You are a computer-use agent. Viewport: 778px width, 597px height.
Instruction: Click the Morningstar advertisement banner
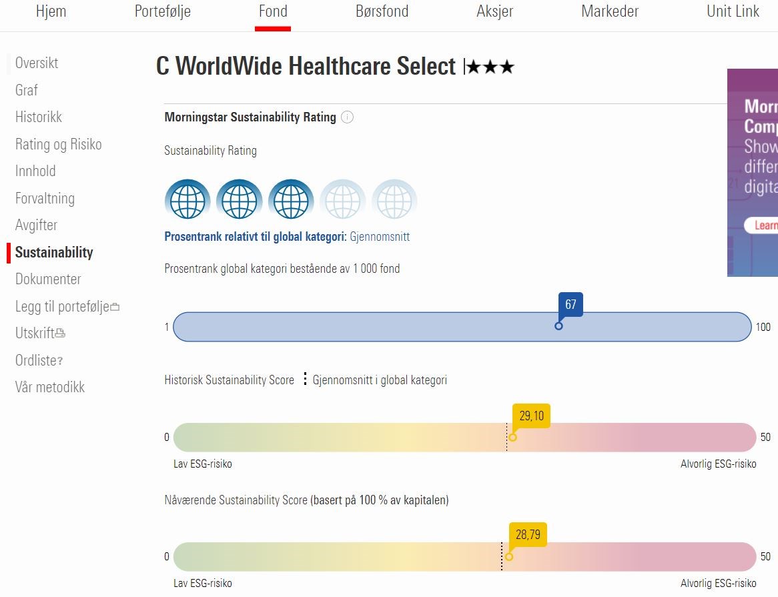click(x=753, y=172)
